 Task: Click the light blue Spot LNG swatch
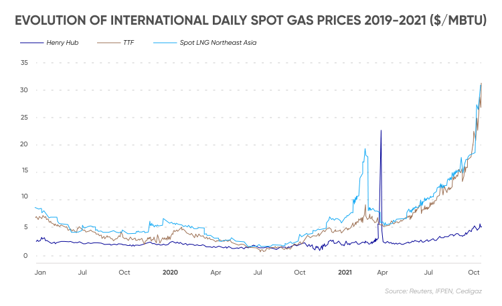(165, 43)
